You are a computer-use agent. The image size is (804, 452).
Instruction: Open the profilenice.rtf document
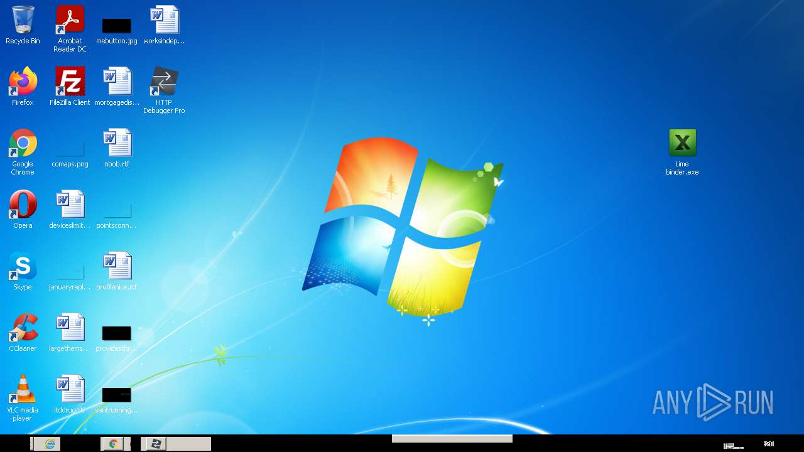117,271
